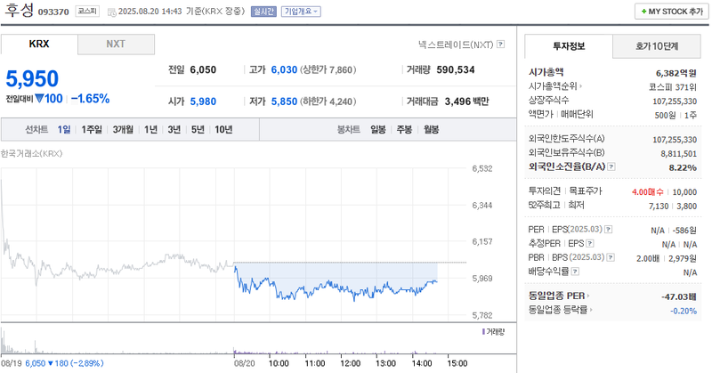Switch to 일봉 candlestick chart
The image size is (712, 373).
[377, 129]
